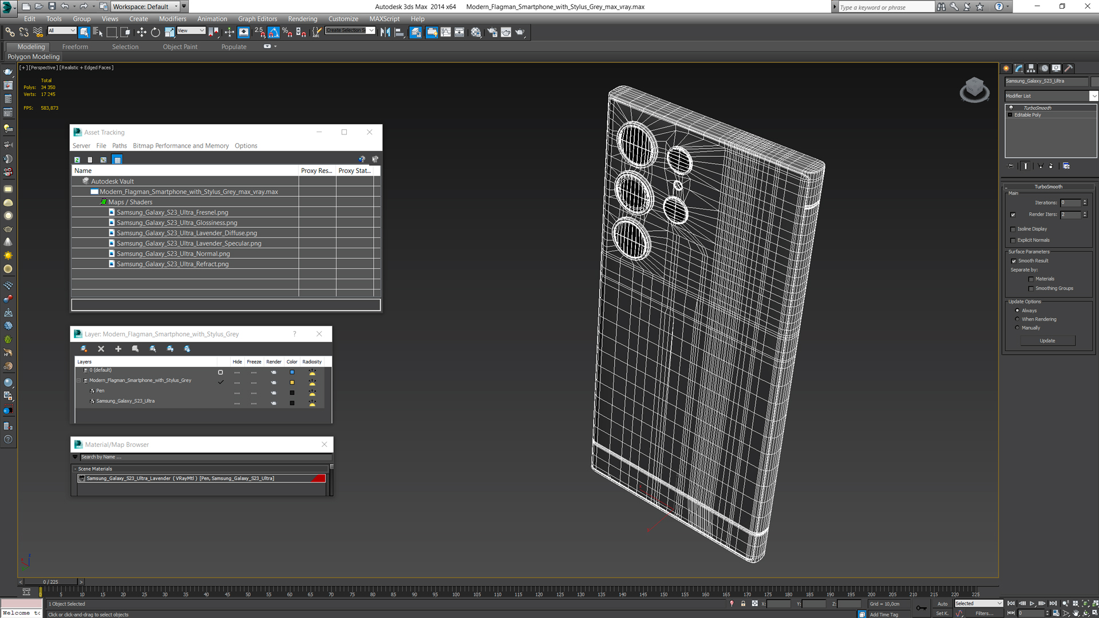This screenshot has height=618, width=1099.
Task: Switch to the Freeform ribbon tab
Action: pos(75,47)
